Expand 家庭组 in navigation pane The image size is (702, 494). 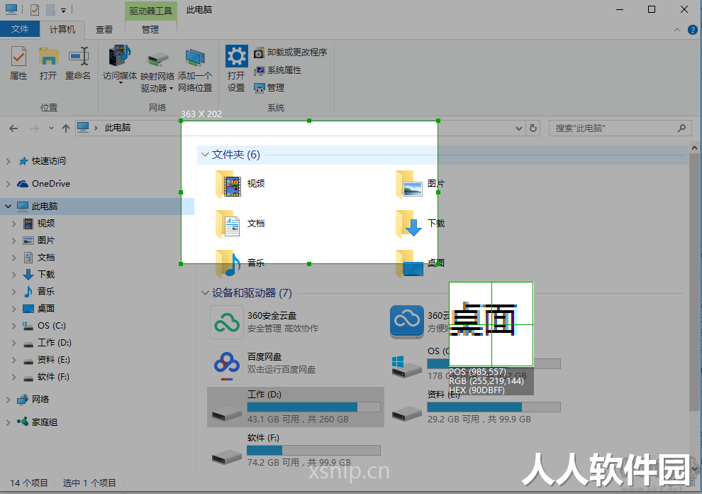[8, 422]
